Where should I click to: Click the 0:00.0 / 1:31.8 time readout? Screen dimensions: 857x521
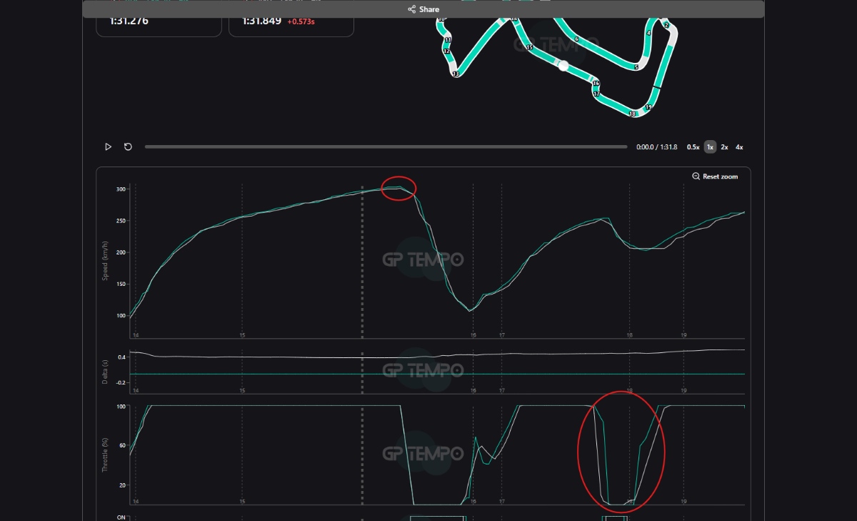click(x=656, y=147)
